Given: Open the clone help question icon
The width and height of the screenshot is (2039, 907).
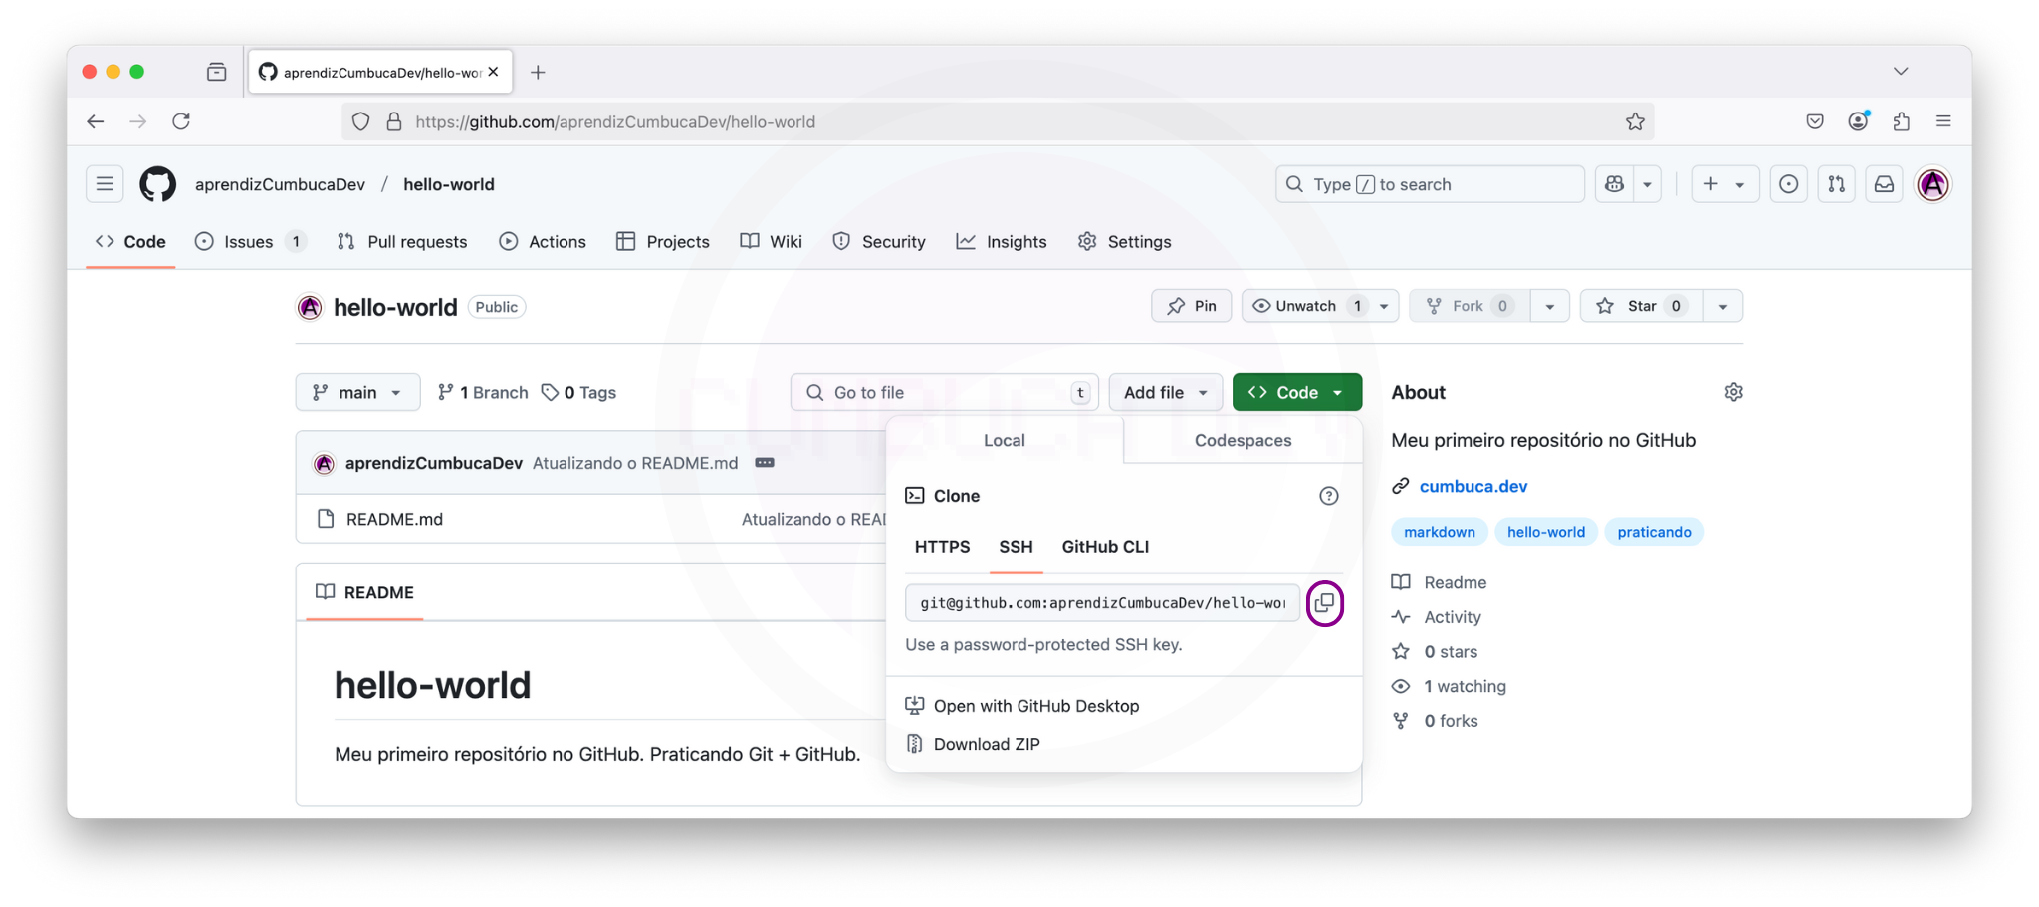Looking at the screenshot, I should (x=1328, y=496).
